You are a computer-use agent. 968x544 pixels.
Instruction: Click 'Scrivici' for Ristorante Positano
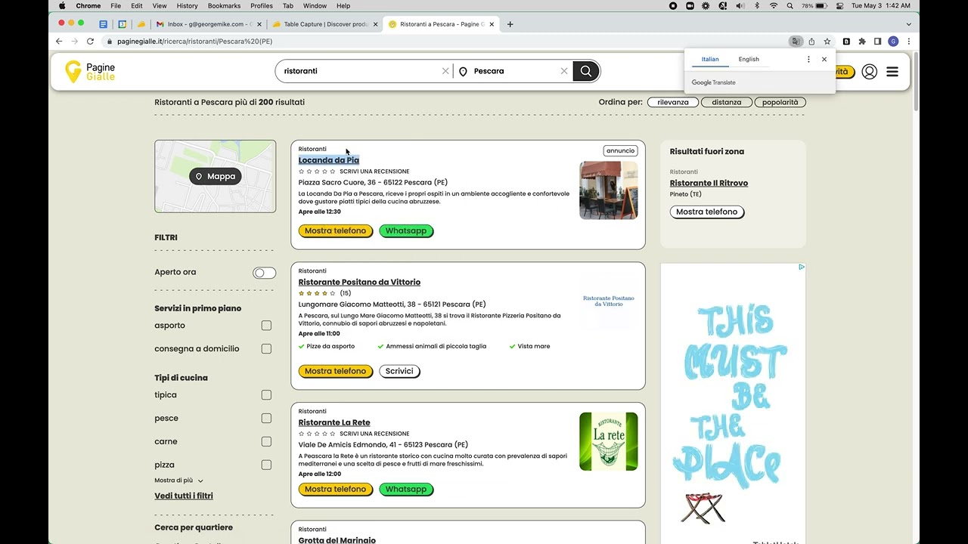(x=399, y=371)
